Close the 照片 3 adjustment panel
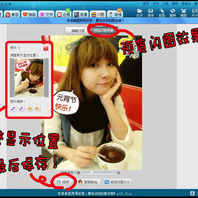This screenshot has width=198, height=198. click(46, 48)
